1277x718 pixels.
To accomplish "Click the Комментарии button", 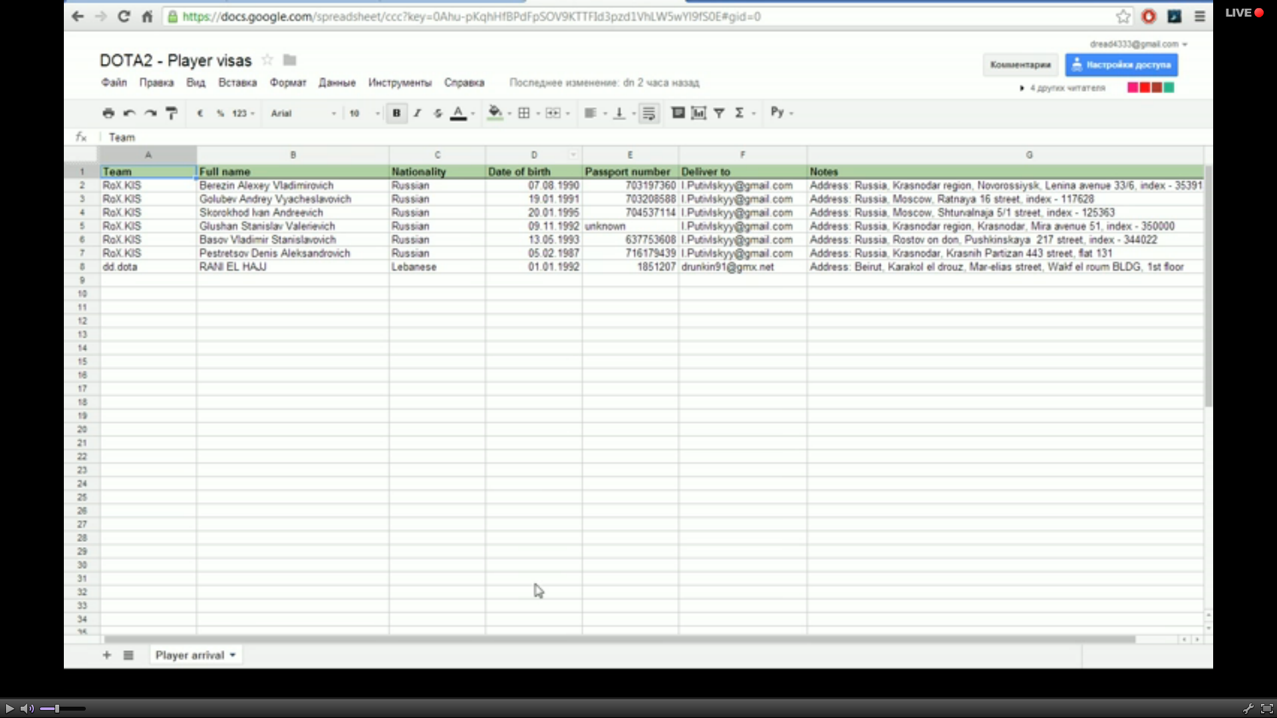I will (1020, 64).
